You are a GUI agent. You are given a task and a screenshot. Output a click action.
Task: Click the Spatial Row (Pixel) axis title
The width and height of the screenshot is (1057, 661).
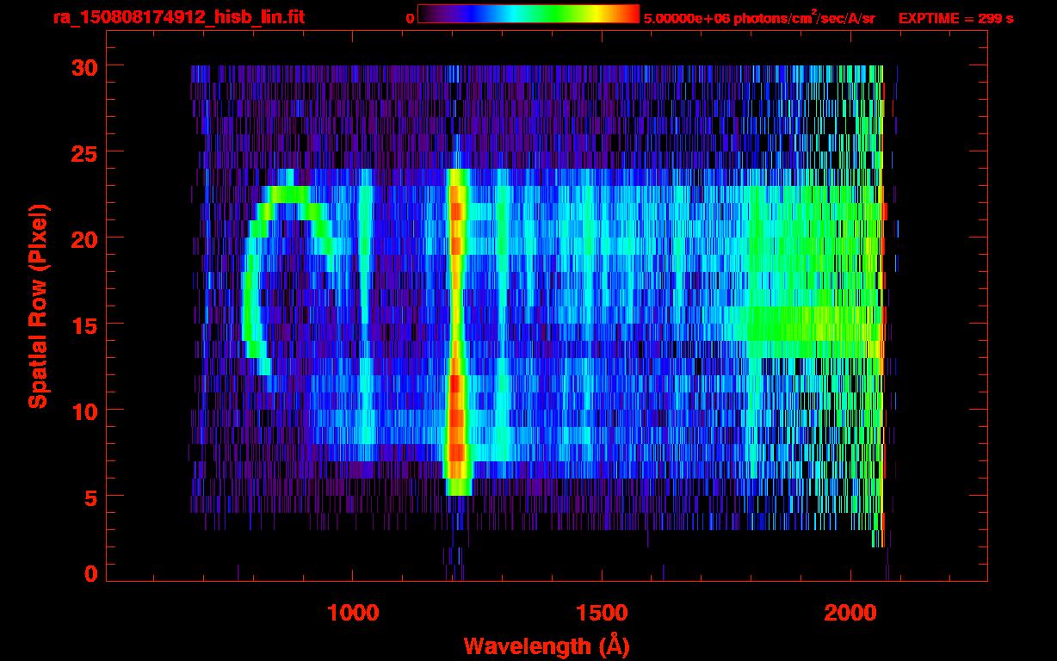tap(37, 306)
